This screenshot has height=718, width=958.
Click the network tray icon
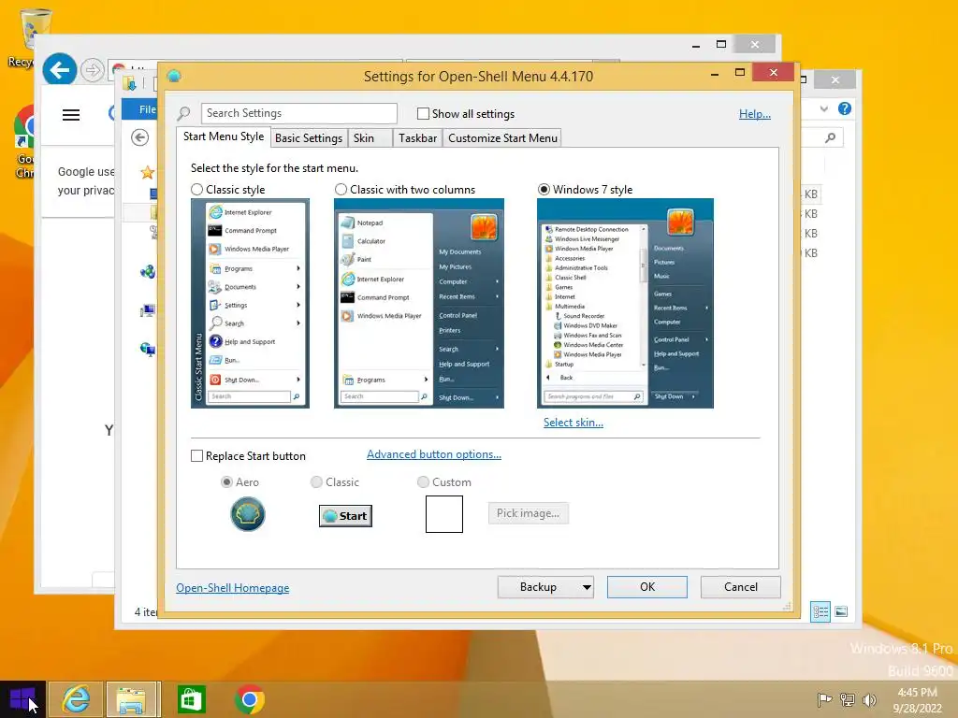click(x=847, y=699)
